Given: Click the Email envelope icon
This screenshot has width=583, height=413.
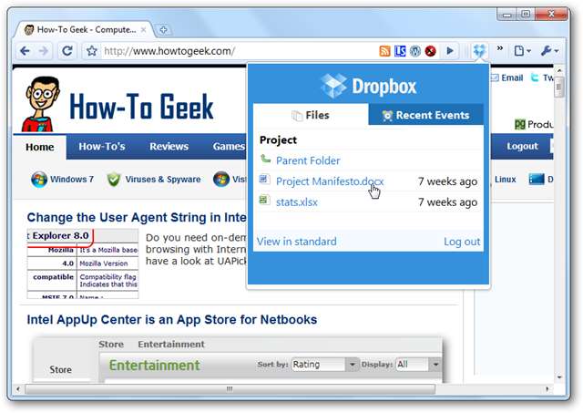Looking at the screenshot, I should [x=495, y=77].
